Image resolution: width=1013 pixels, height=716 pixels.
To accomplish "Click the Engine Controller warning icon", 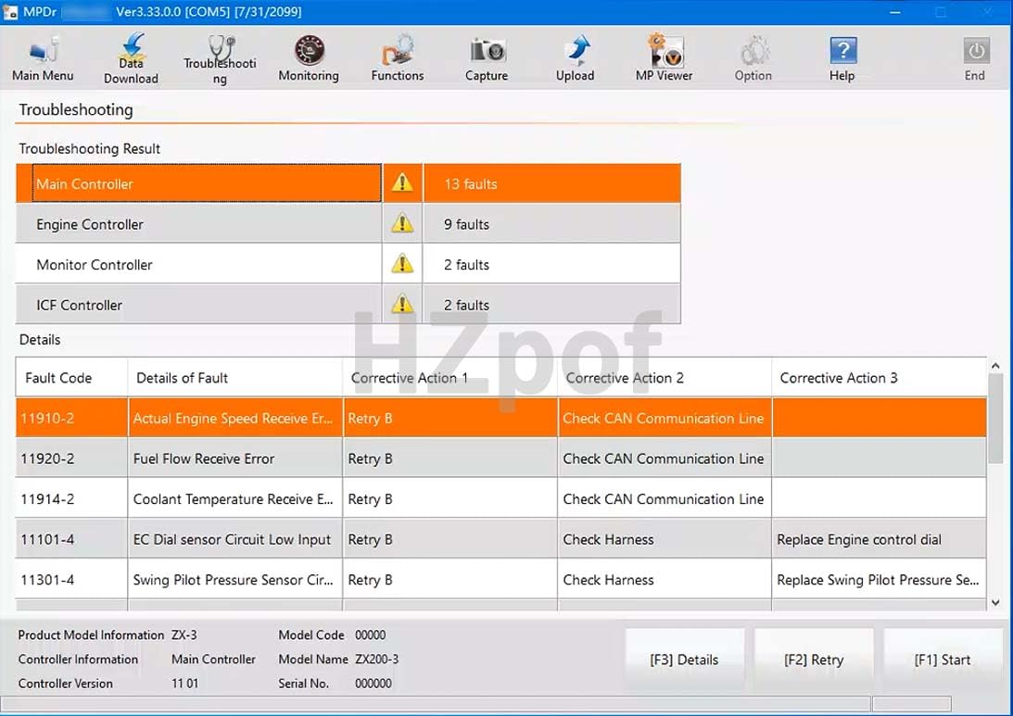I will [401, 223].
